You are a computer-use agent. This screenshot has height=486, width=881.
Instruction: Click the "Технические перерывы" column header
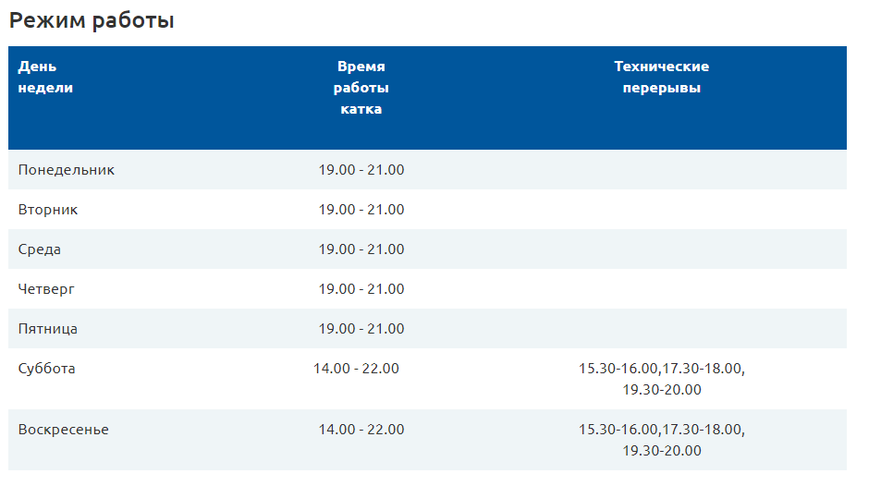pos(661,77)
